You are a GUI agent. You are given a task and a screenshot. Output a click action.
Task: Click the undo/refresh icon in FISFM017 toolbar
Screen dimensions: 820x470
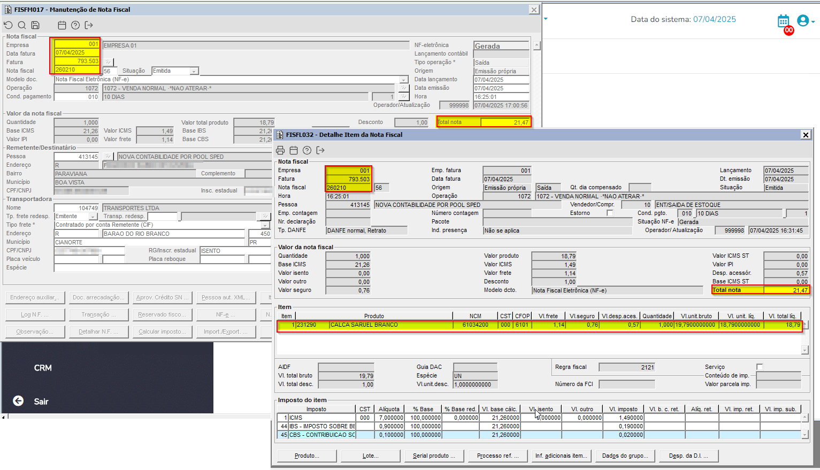click(8, 25)
